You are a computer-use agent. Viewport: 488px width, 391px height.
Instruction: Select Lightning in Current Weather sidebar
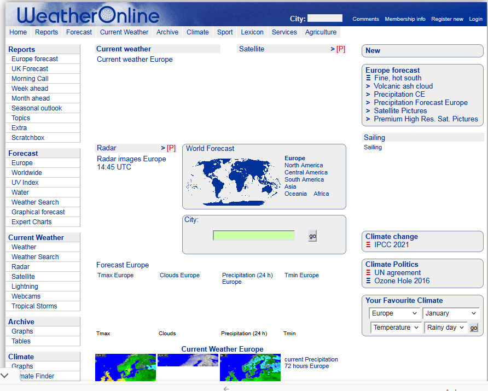25,287
